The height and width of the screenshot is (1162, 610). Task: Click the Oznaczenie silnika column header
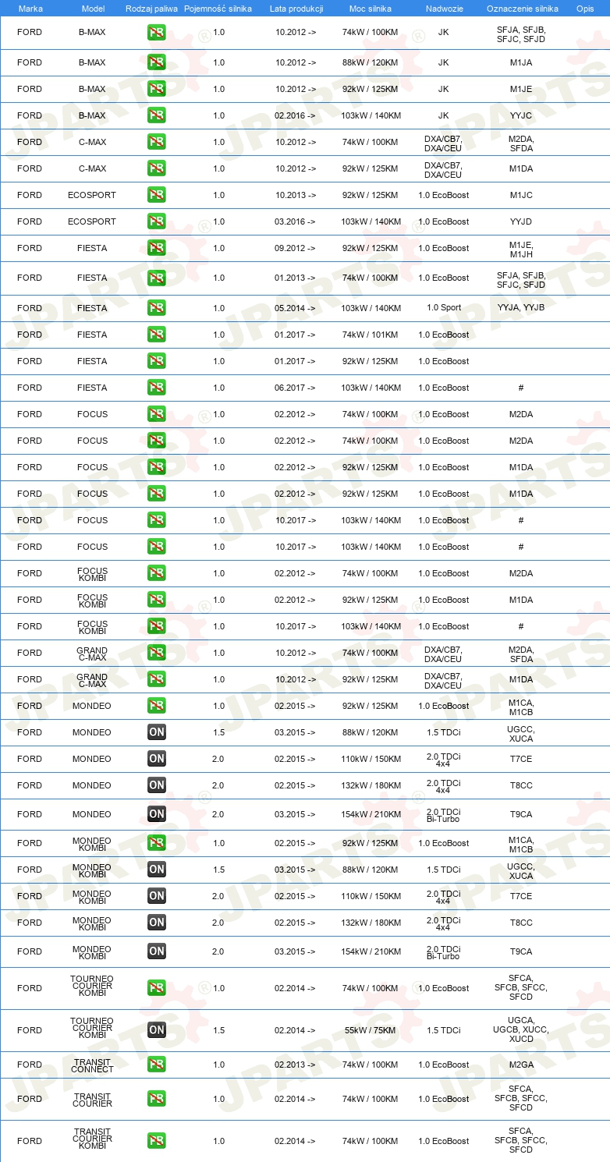(522, 9)
